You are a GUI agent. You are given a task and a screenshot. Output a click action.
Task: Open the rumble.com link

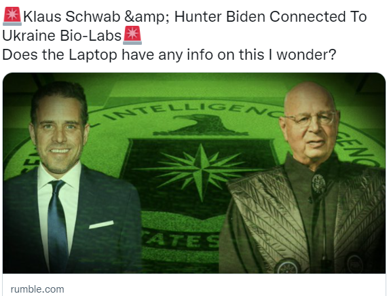pyautogui.click(x=37, y=289)
